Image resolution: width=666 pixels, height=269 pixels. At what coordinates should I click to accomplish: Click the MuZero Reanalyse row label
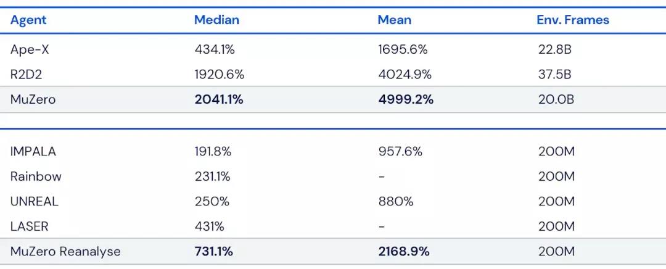65,251
